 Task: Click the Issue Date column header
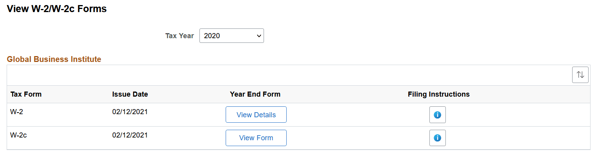point(130,94)
